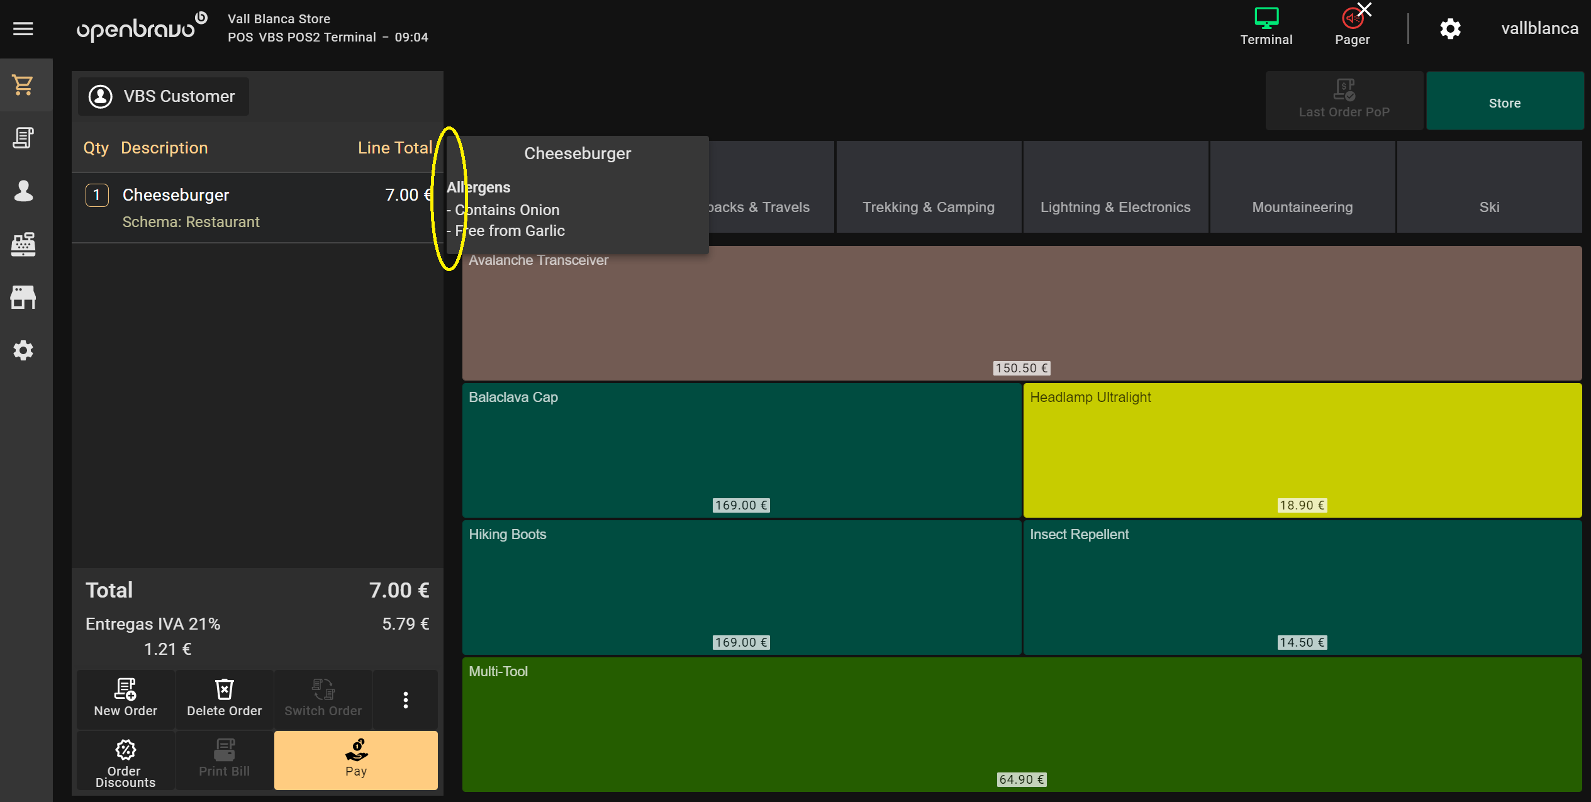Click the Delete Order button
The height and width of the screenshot is (802, 1591).
225,698
